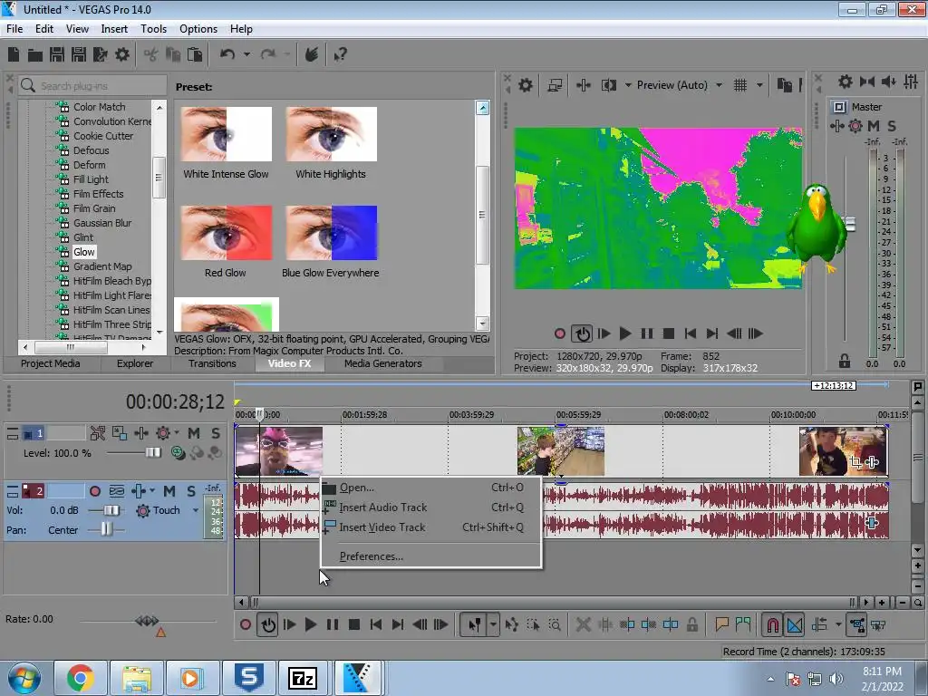The height and width of the screenshot is (696, 928).
Task: Open Project Properties gear in main toolbar
Action: pyautogui.click(x=122, y=55)
